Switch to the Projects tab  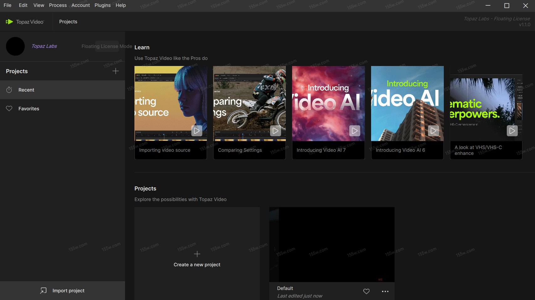68,22
